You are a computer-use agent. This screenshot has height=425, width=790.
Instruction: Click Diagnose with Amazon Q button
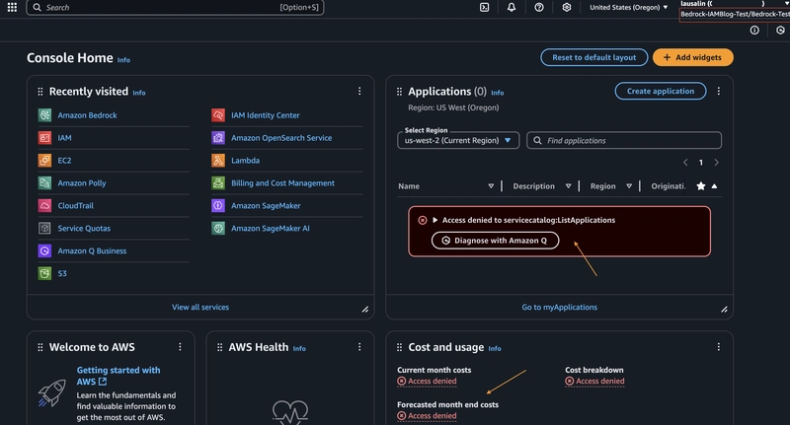496,241
